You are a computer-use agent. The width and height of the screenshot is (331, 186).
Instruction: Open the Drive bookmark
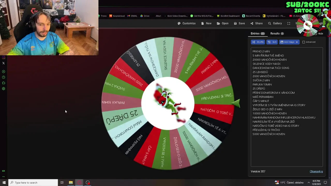(x=145, y=16)
